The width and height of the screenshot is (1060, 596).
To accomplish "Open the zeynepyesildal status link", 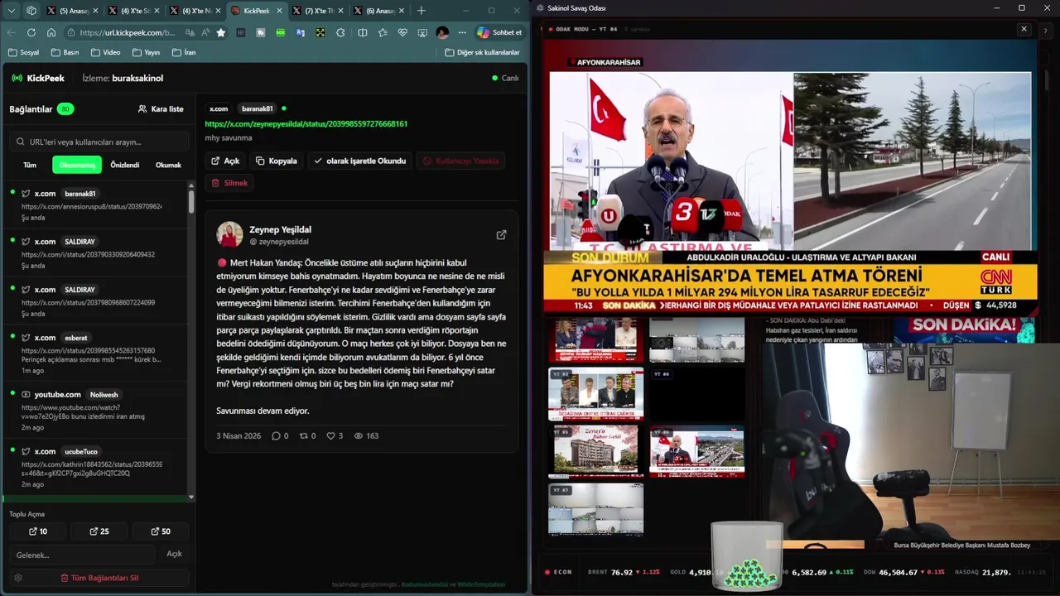I will (306, 123).
